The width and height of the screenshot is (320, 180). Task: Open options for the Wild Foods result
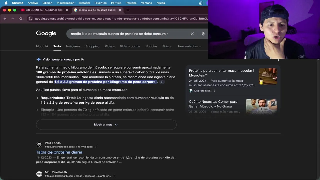96,147
